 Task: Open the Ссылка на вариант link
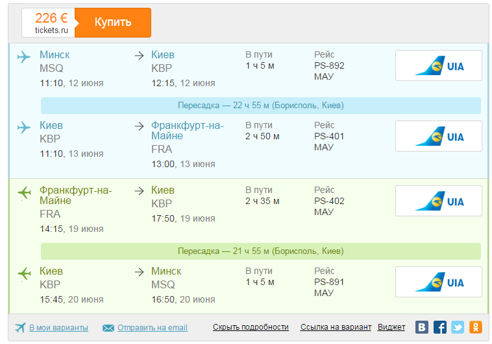click(x=336, y=327)
